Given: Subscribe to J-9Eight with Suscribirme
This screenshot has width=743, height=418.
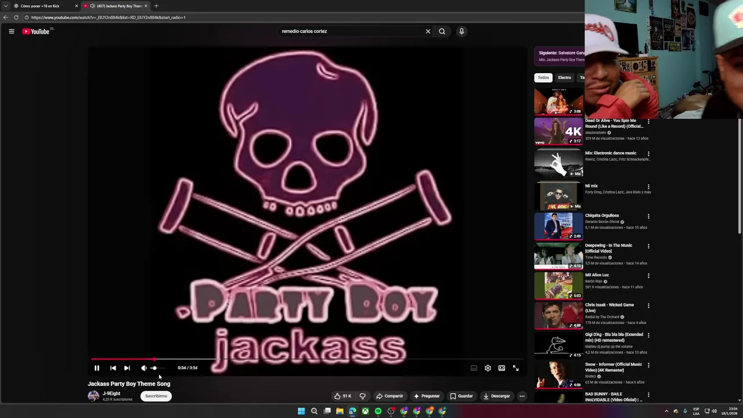Looking at the screenshot, I should pos(156,396).
